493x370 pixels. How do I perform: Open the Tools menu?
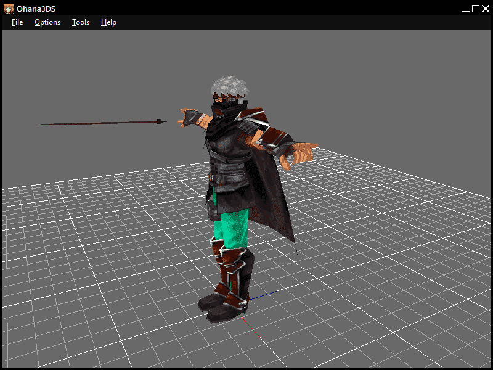tap(81, 22)
